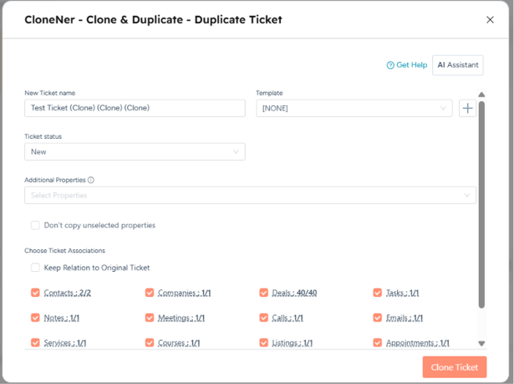
Task: Click the scrollbar up arrow
Action: tap(481, 95)
